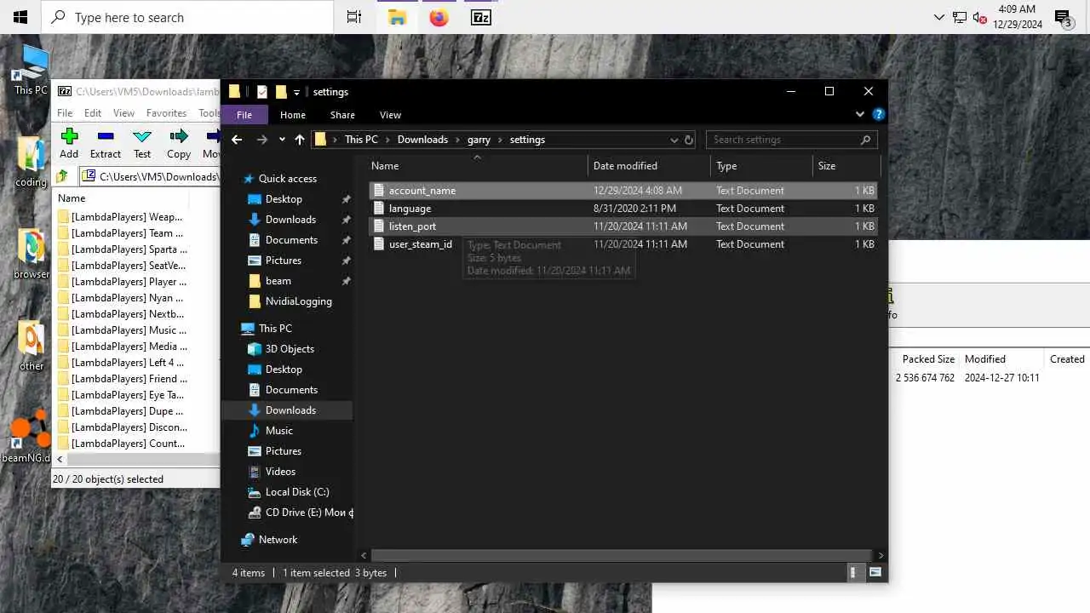Open NvidiaLogging folder
The height and width of the screenshot is (613, 1090).
pyautogui.click(x=298, y=301)
